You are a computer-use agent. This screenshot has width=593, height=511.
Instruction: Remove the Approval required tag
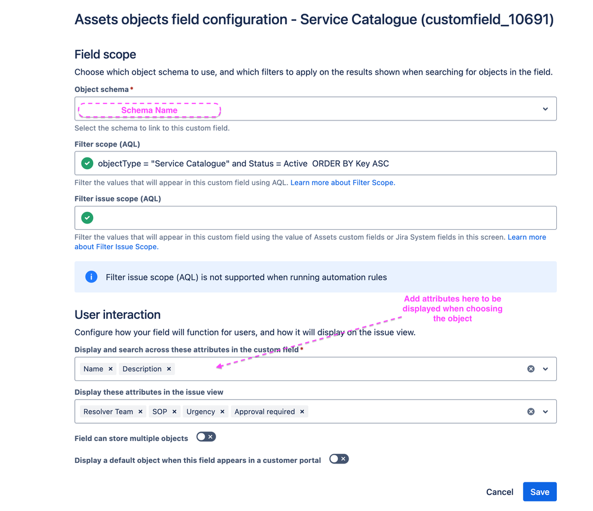pyautogui.click(x=302, y=411)
